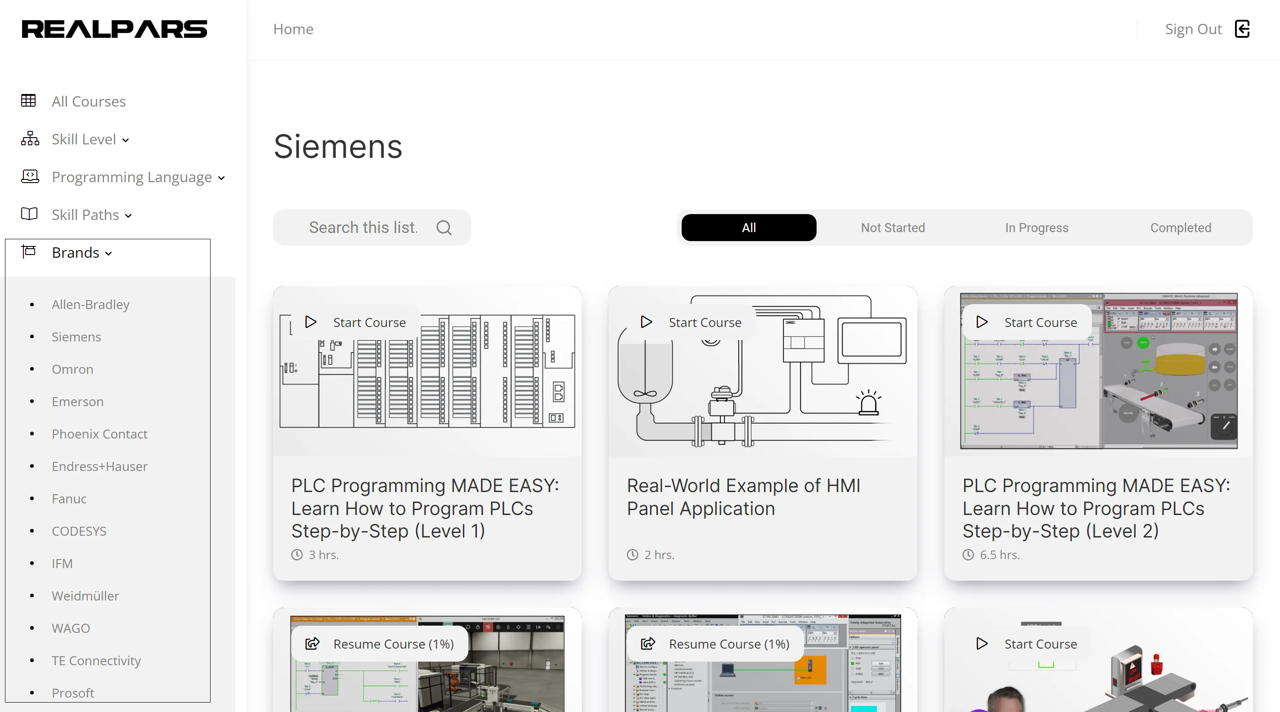
Task: Click the RealPars logo
Action: click(114, 29)
